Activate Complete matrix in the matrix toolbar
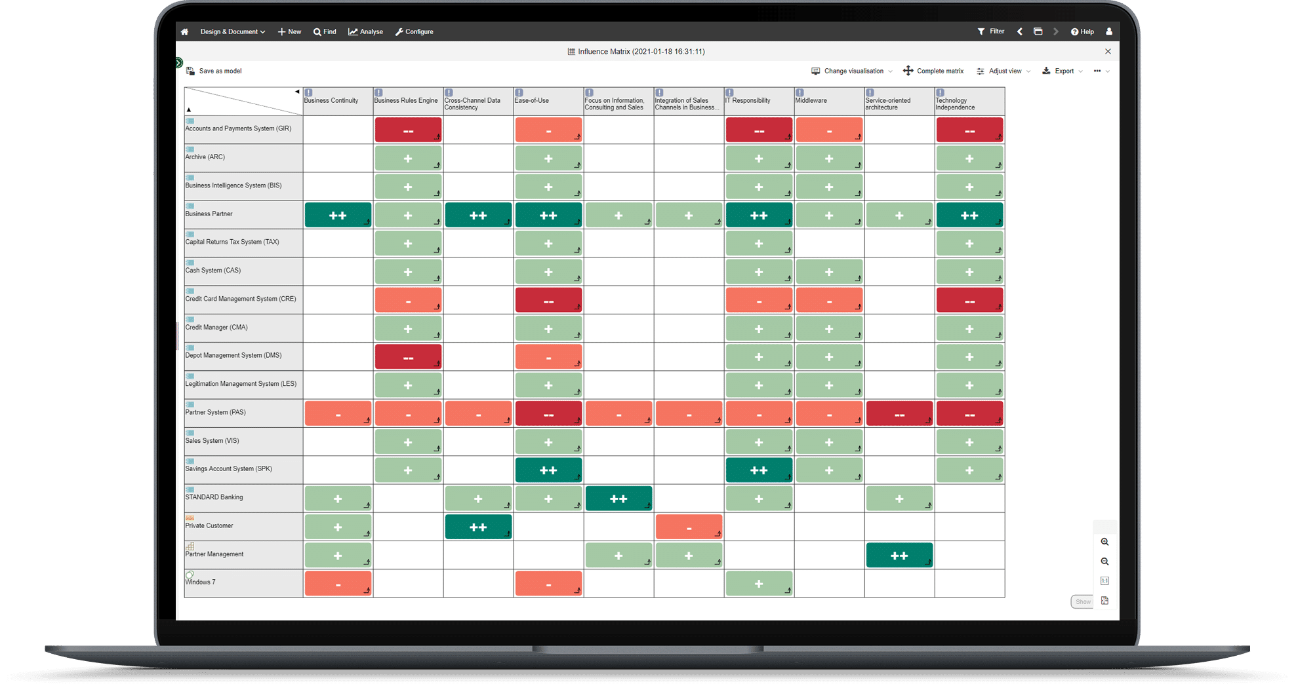This screenshot has width=1296, height=684. (933, 71)
